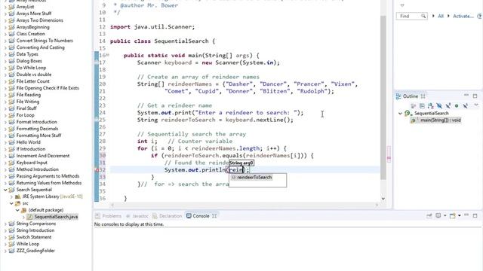Toggle Hide Local Types in Outline

click(466, 106)
